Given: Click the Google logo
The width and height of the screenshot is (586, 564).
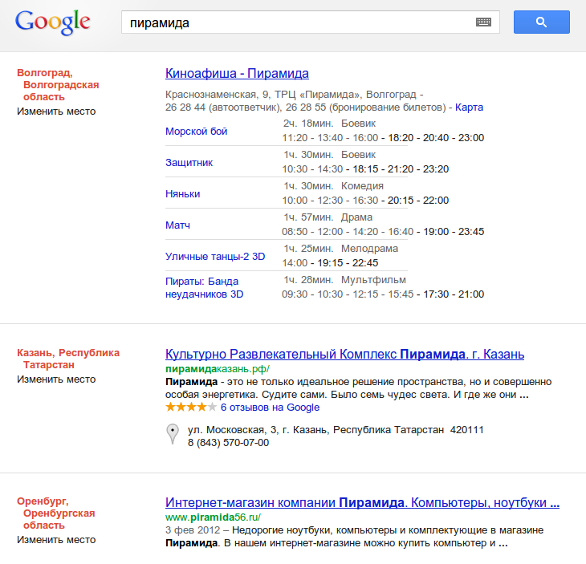Looking at the screenshot, I should (x=53, y=22).
